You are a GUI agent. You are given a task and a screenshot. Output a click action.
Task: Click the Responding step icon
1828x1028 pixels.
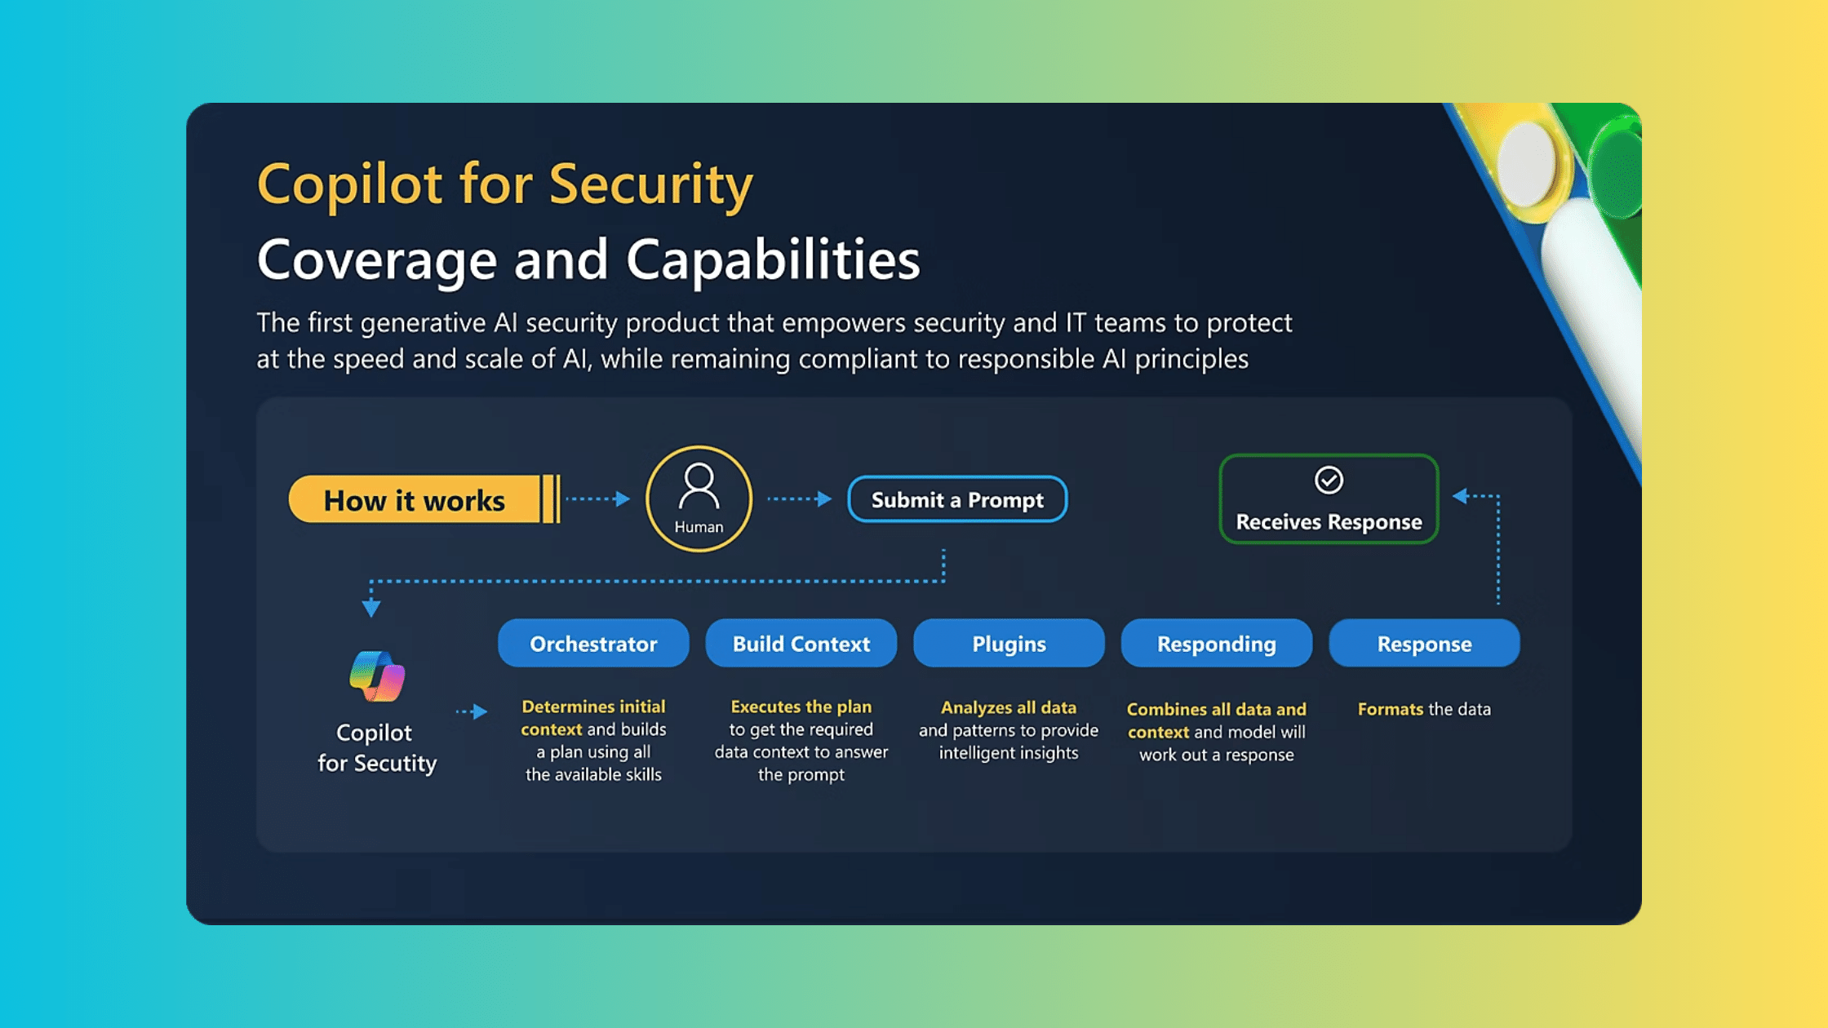(x=1214, y=643)
